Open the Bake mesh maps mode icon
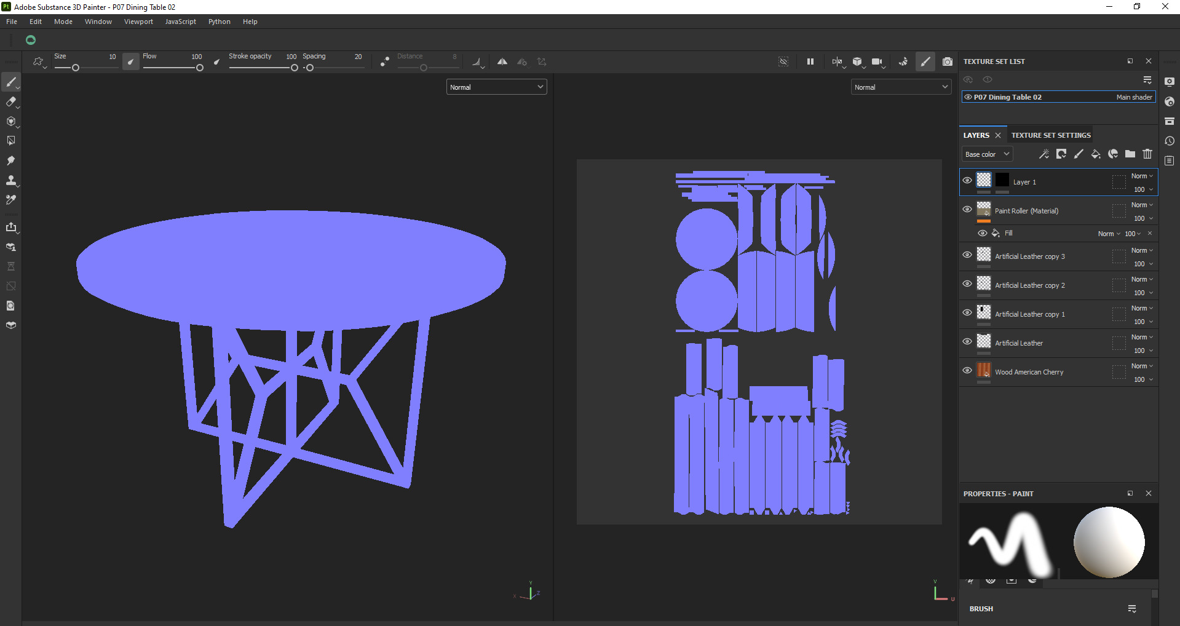The image size is (1180, 626). tap(11, 247)
